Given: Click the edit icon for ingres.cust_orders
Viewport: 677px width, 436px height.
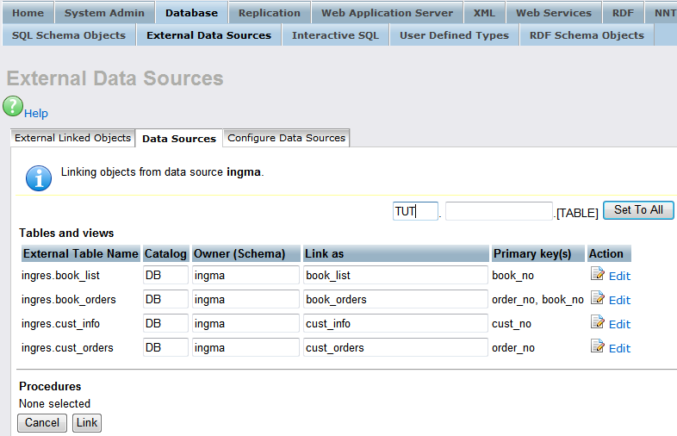Looking at the screenshot, I should click(598, 347).
